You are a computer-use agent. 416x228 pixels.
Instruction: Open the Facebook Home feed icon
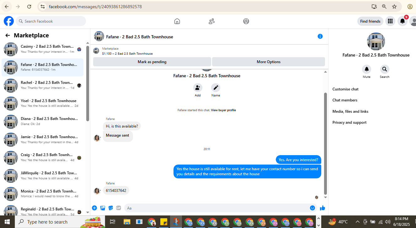pyautogui.click(x=177, y=21)
